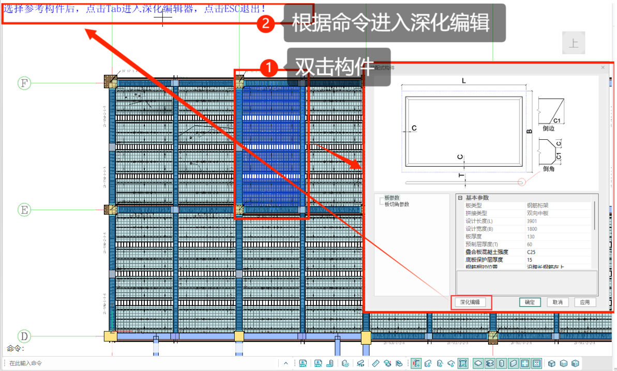This screenshot has width=617, height=371.
Task: Toggle the I-beam display filter
Action: 490,364
